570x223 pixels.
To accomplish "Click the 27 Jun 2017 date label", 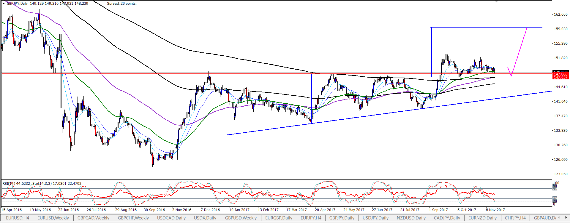I will point(382,210).
